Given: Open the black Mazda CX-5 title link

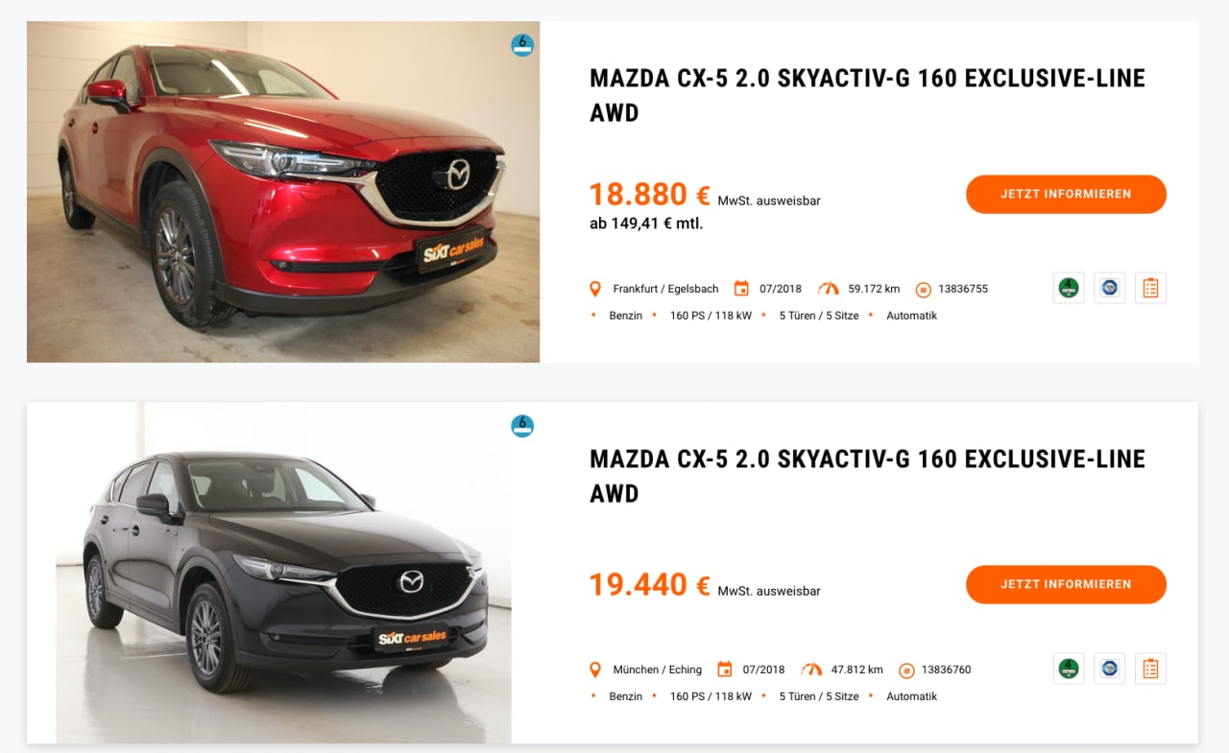Looking at the screenshot, I should 867,477.
